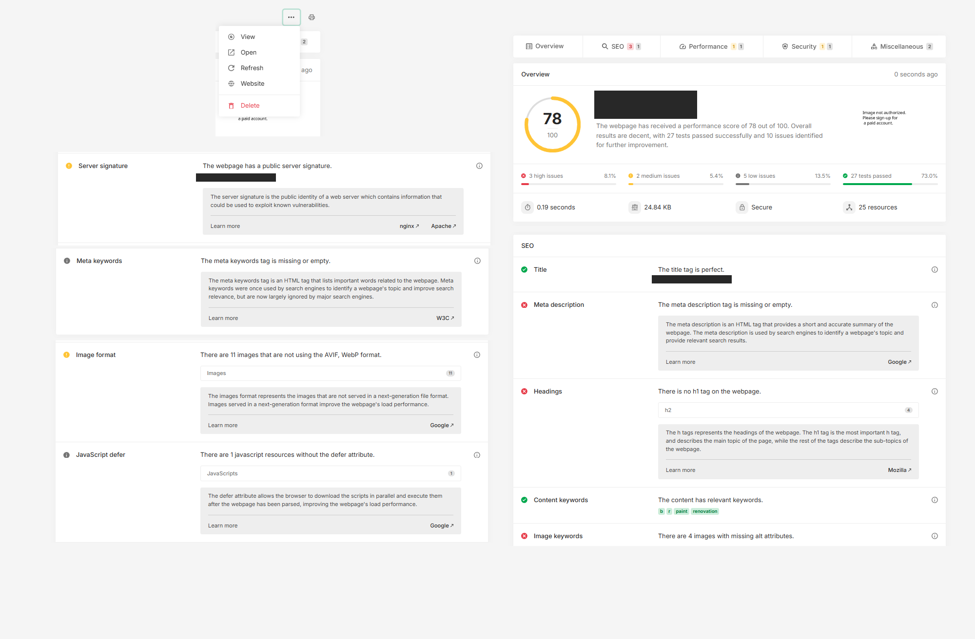Viewport: 975px width, 639px height.
Task: Click the 3 high issues progress bar
Action: [568, 184]
